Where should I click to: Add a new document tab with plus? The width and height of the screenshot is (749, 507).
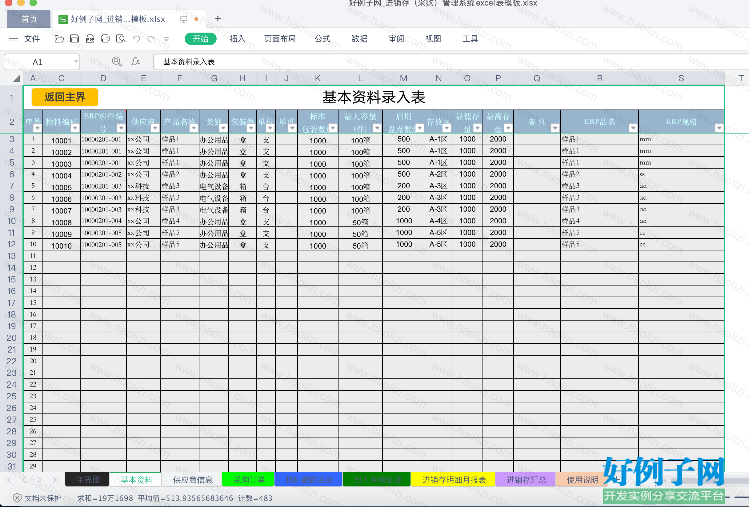pos(218,19)
